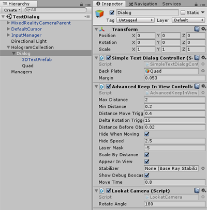This screenshot has height=210, width=207.
Task: Open the TextDialog scene options menu
Action: [x=87, y=17]
